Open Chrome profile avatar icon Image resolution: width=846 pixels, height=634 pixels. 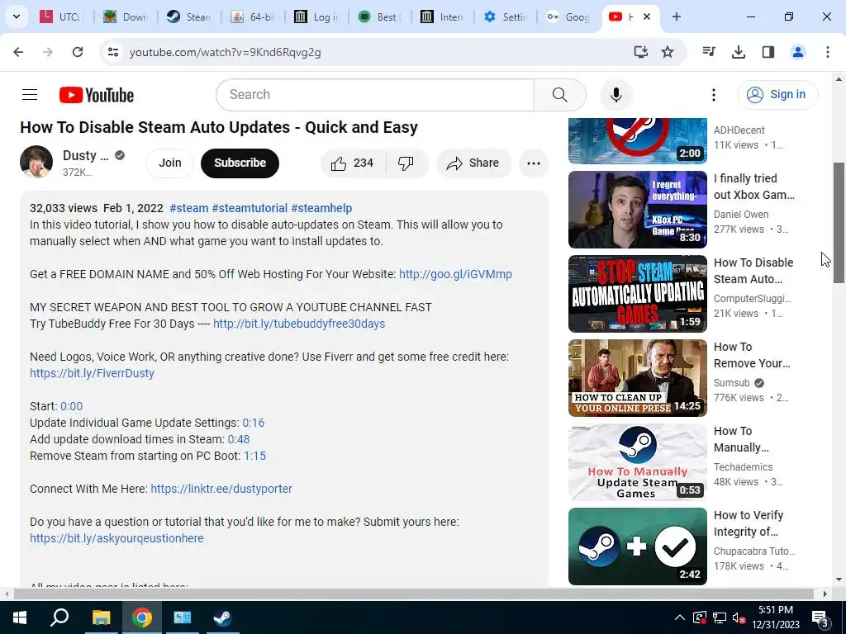click(797, 52)
